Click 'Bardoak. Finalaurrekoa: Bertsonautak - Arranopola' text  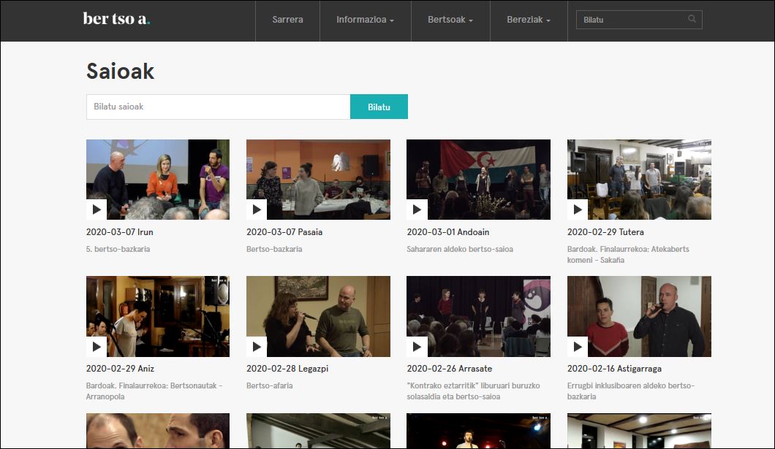point(154,391)
